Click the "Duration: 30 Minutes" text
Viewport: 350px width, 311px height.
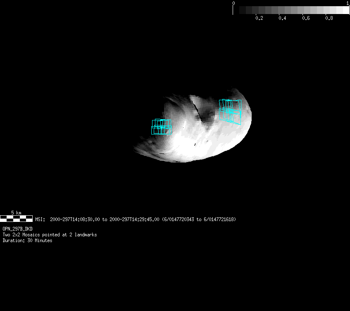coord(27,240)
